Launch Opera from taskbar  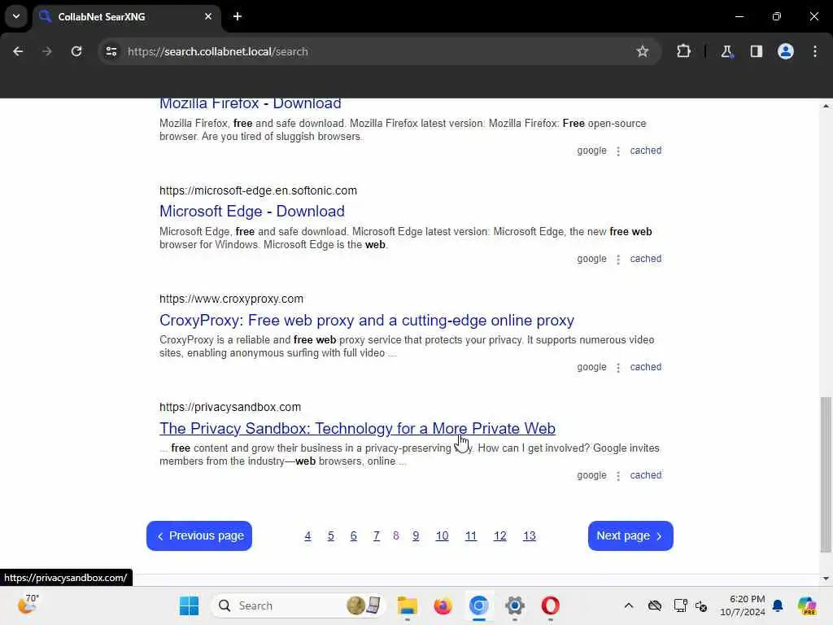click(x=551, y=605)
